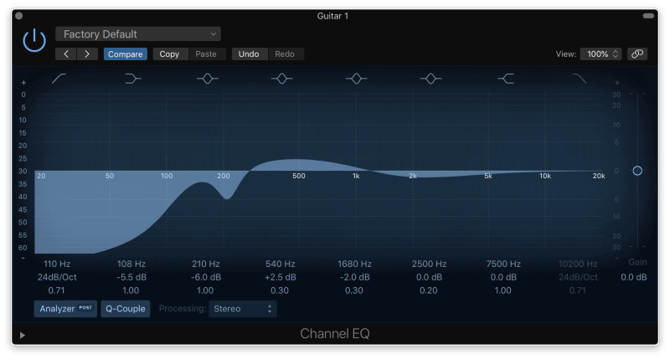Select the 1.00 Q under 7500 Hz
670x359 pixels.
503,290
